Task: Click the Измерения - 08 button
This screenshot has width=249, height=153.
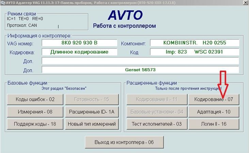Action: point(35,112)
